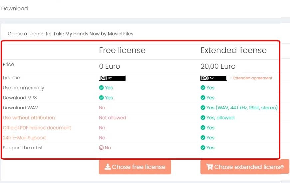This screenshot has width=290, height=183.
Task: Click the 20,00 Euro price
Action: 218,66
